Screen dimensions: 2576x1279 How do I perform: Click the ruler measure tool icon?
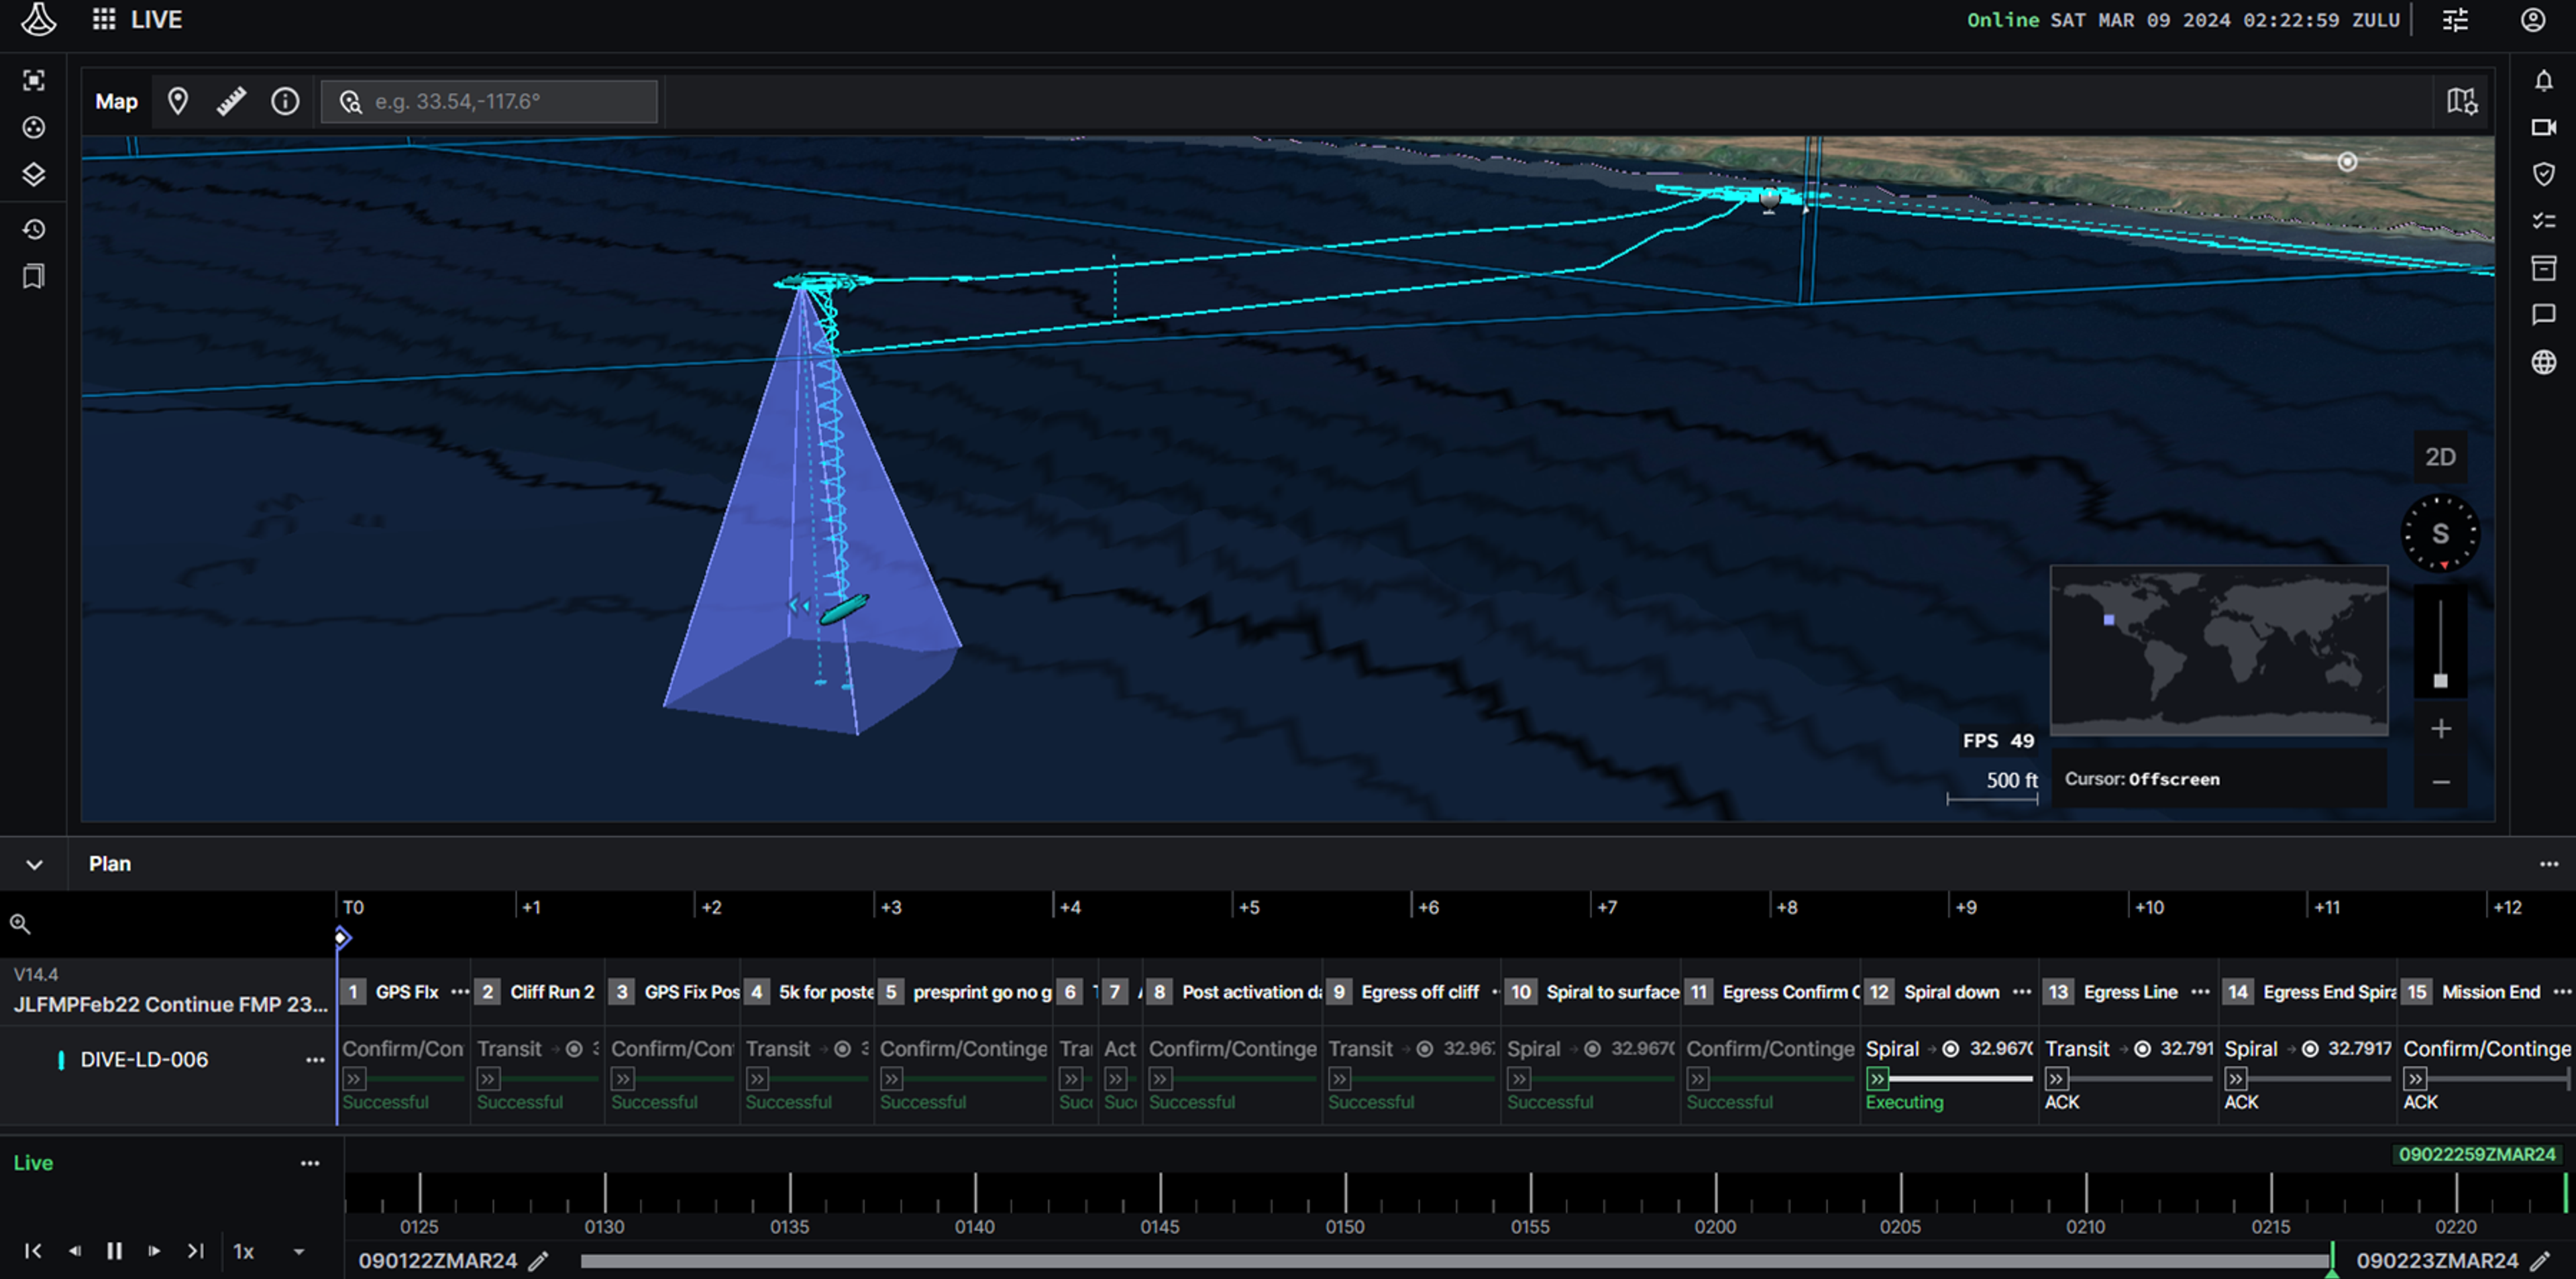point(231,101)
